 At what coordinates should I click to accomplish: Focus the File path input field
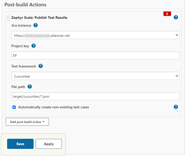point(95,96)
